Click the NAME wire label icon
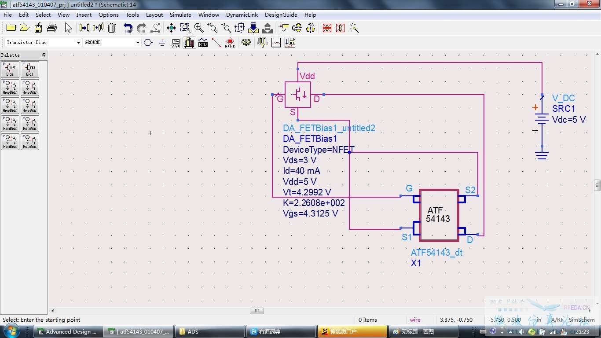Viewport: 601px width, 338px height. pos(230,42)
